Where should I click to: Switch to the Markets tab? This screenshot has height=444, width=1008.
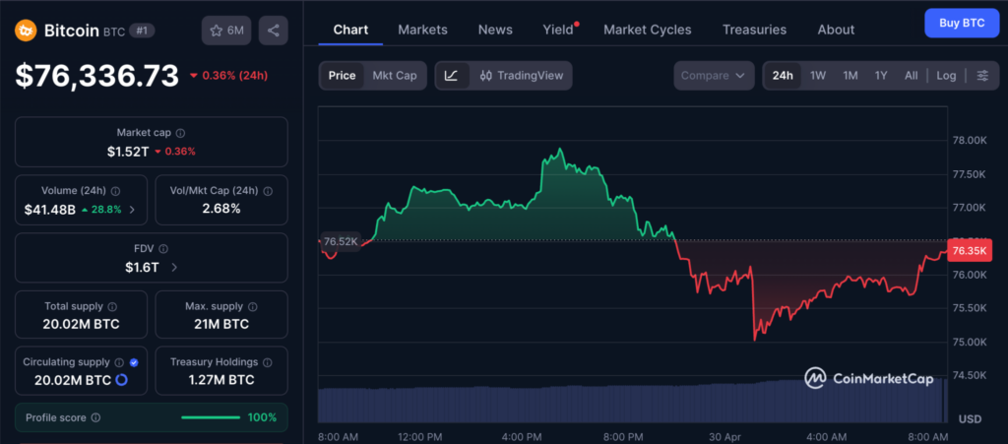[422, 30]
